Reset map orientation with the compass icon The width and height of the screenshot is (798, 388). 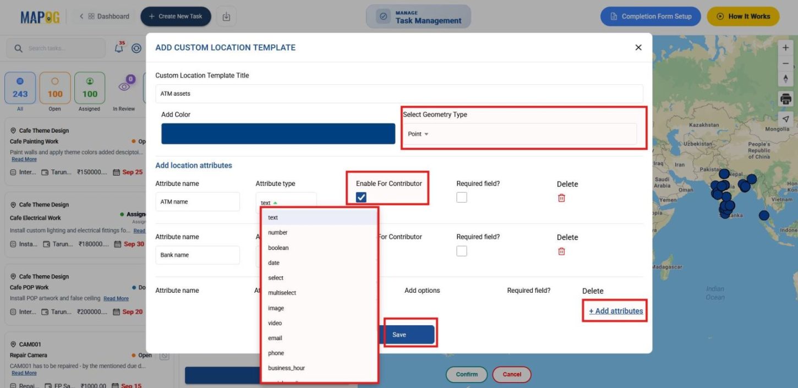pyautogui.click(x=785, y=79)
